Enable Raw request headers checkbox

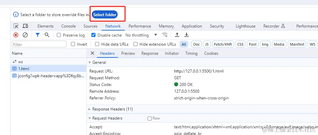[150, 119]
